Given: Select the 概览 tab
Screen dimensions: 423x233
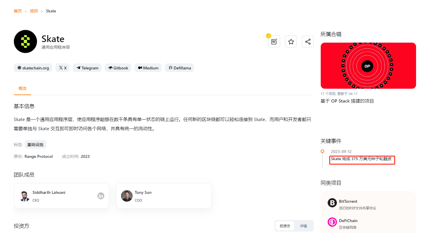Looking at the screenshot, I should tap(23, 88).
